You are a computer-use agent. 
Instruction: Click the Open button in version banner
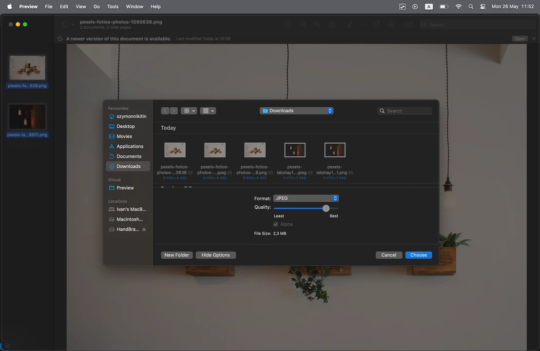tap(520, 39)
